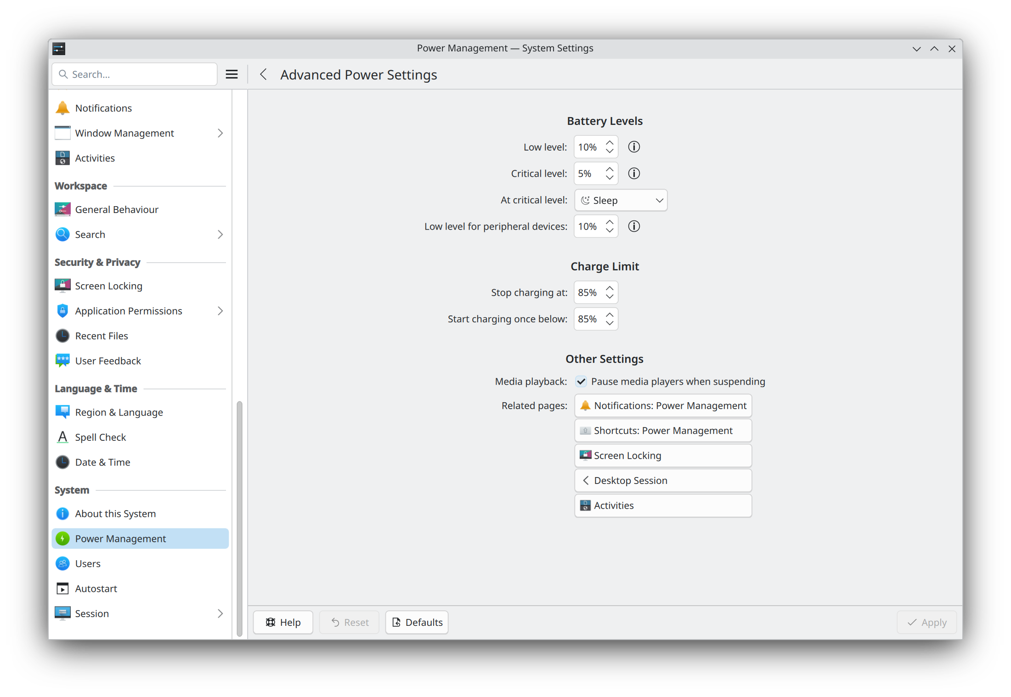The width and height of the screenshot is (1011, 697).
Task: Open Shortcuts: Power Management related page
Action: (663, 430)
